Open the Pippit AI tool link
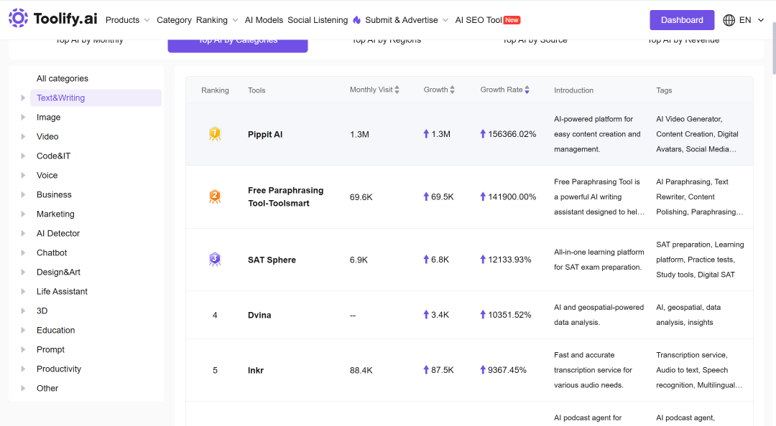 tap(265, 134)
